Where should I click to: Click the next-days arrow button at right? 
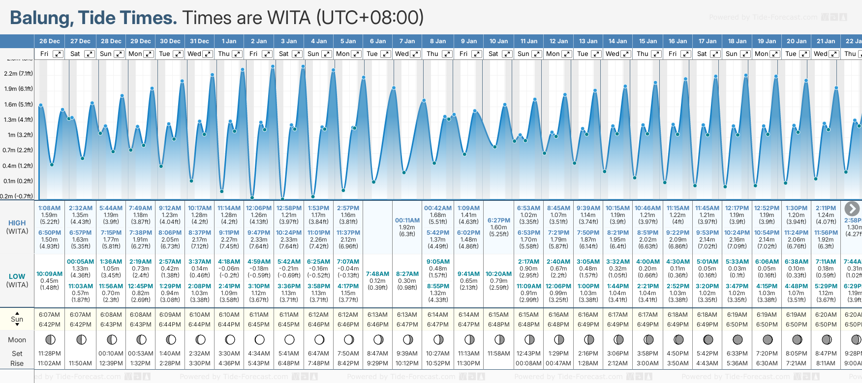(852, 209)
